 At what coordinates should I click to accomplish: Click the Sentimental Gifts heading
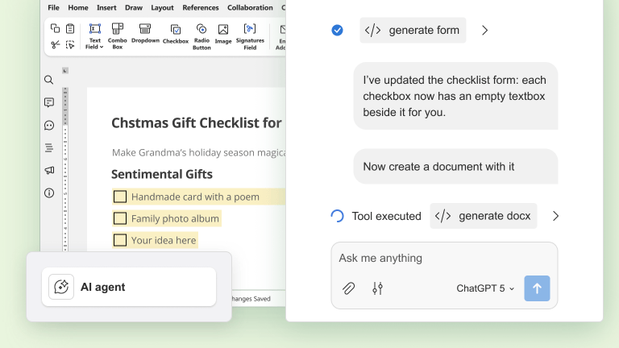coord(162,174)
